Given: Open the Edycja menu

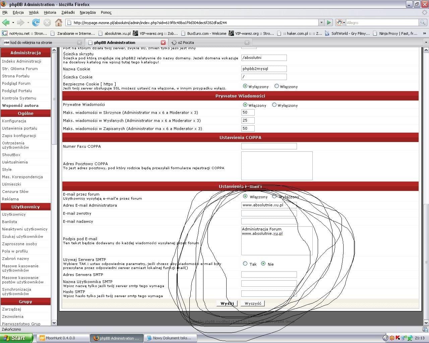Looking at the screenshot, I should pyautogui.click(x=18, y=12).
